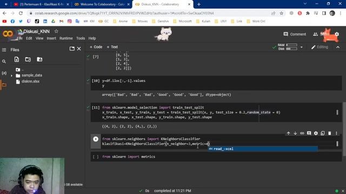The height and width of the screenshot is (194, 346).
Task: Open notebook settings gear at top right
Action: tap(337, 34)
